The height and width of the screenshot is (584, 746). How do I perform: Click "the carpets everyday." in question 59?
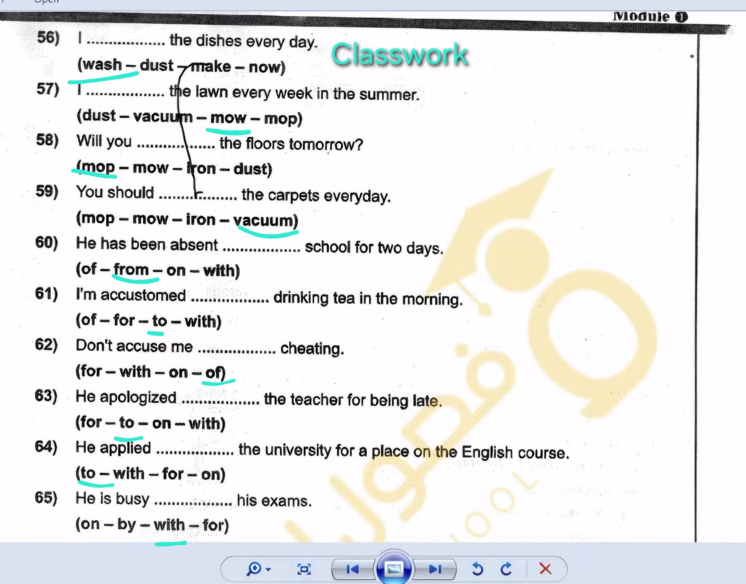point(316,195)
